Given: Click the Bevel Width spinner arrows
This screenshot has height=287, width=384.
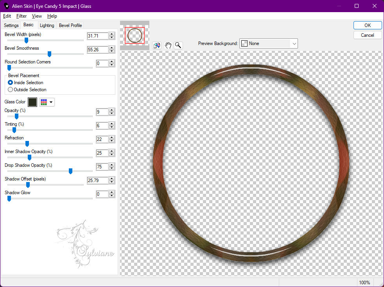Looking at the screenshot, I should click(x=112, y=36).
